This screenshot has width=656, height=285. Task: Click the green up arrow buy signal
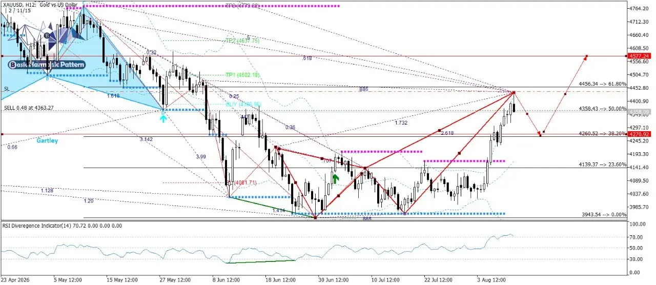pos(335,178)
